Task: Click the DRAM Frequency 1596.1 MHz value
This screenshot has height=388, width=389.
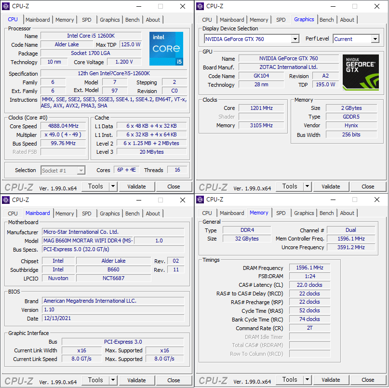Action: [x=309, y=268]
